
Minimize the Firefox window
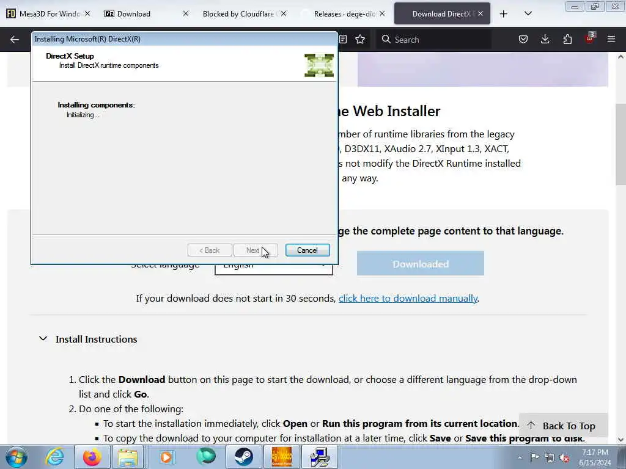(575, 7)
